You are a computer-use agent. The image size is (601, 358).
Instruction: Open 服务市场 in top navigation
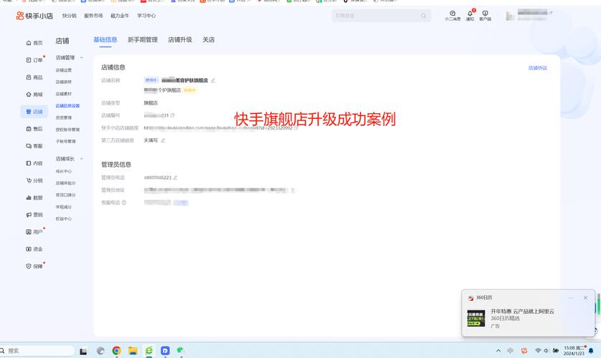tap(93, 16)
